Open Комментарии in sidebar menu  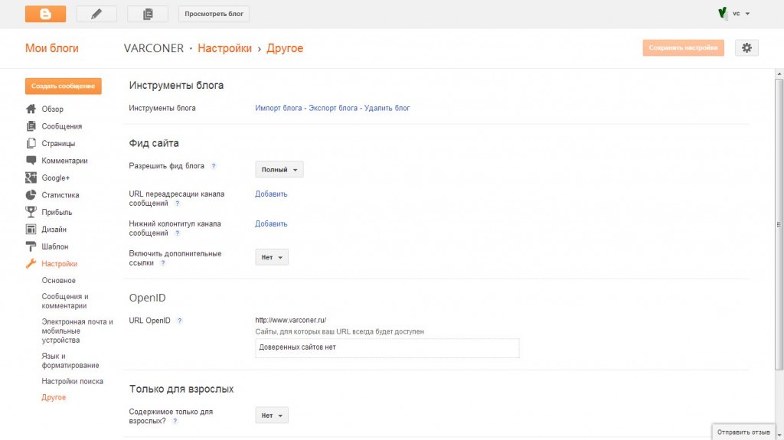[64, 161]
